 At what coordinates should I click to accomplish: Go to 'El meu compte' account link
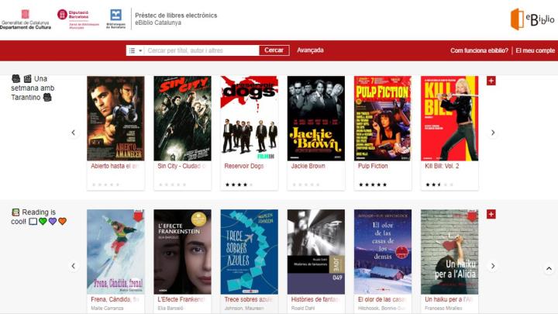[x=536, y=50]
